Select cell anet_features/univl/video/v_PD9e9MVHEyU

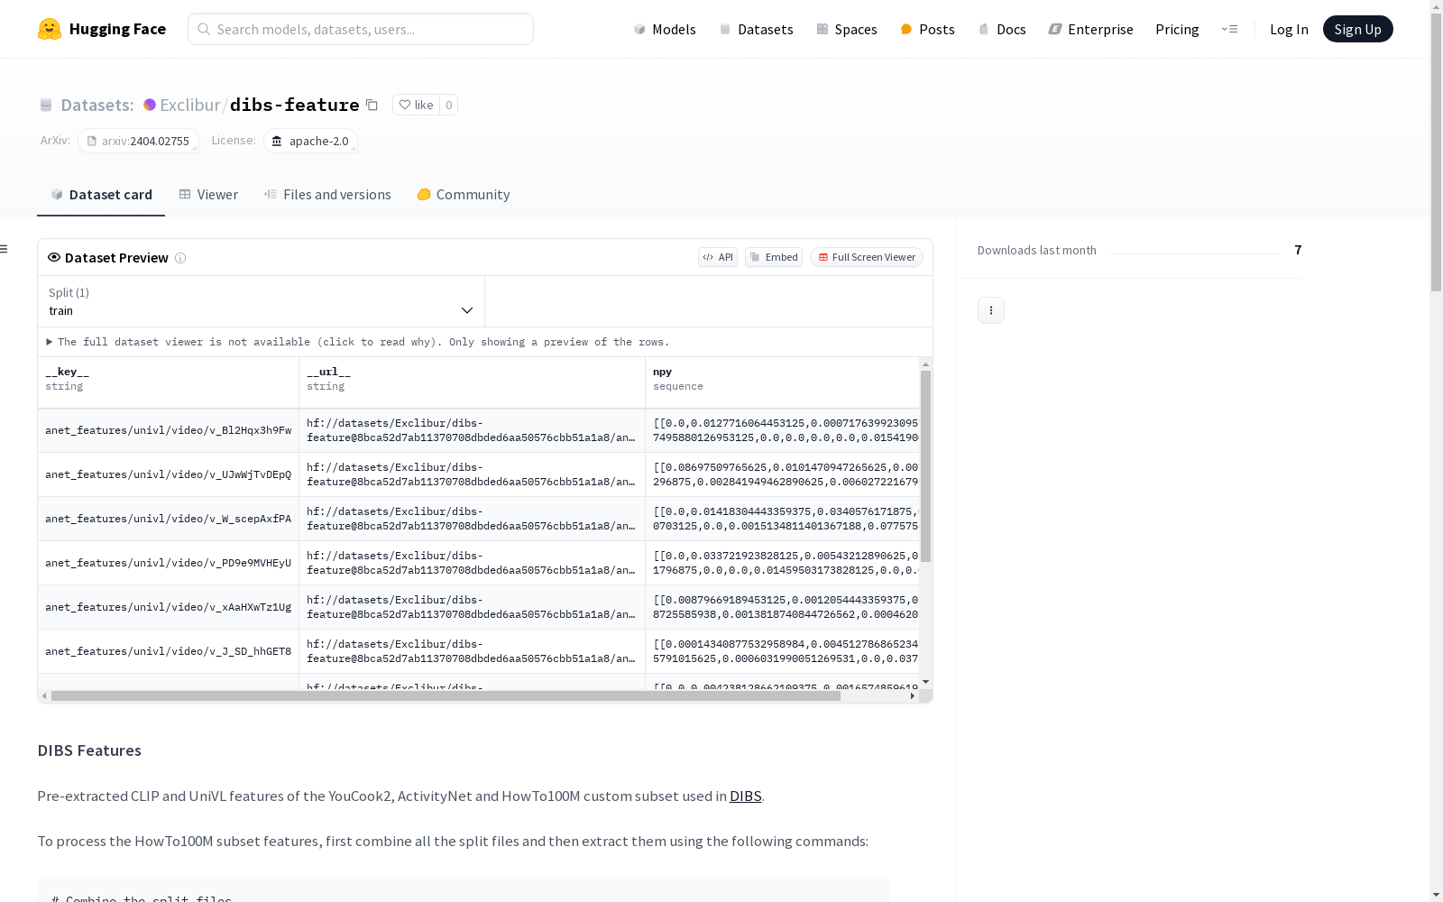[168, 563]
